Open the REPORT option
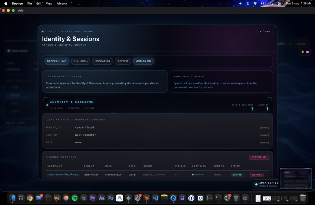The width and height of the screenshot is (315, 205). tap(123, 61)
